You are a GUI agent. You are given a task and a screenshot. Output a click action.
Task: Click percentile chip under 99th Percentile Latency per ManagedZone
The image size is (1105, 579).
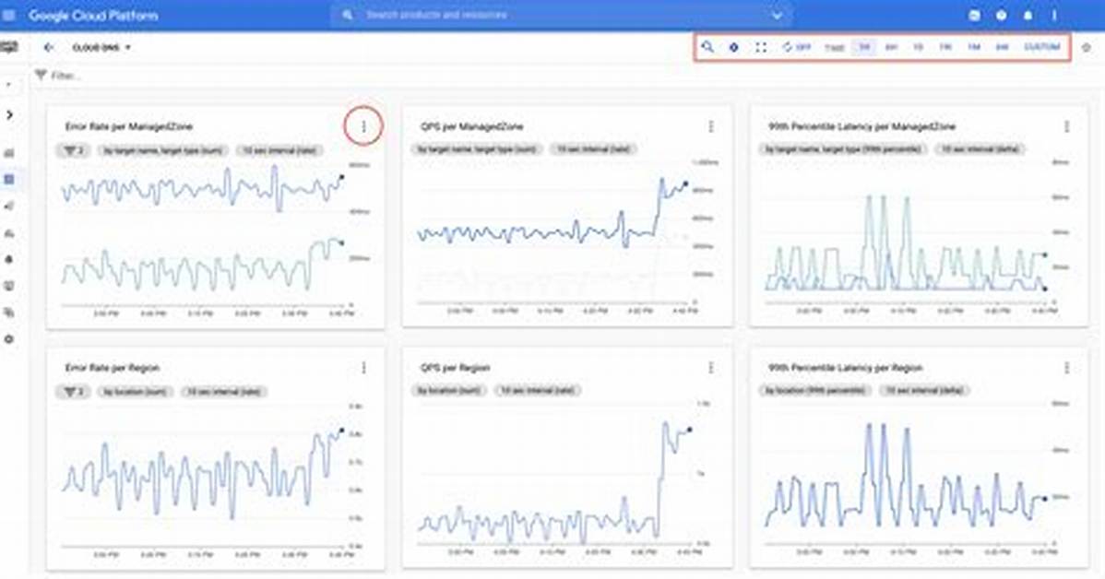click(844, 148)
